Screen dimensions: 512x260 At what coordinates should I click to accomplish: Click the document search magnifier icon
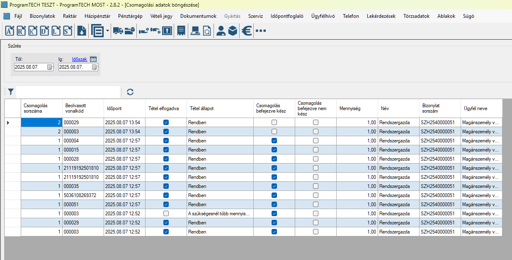pos(206,31)
